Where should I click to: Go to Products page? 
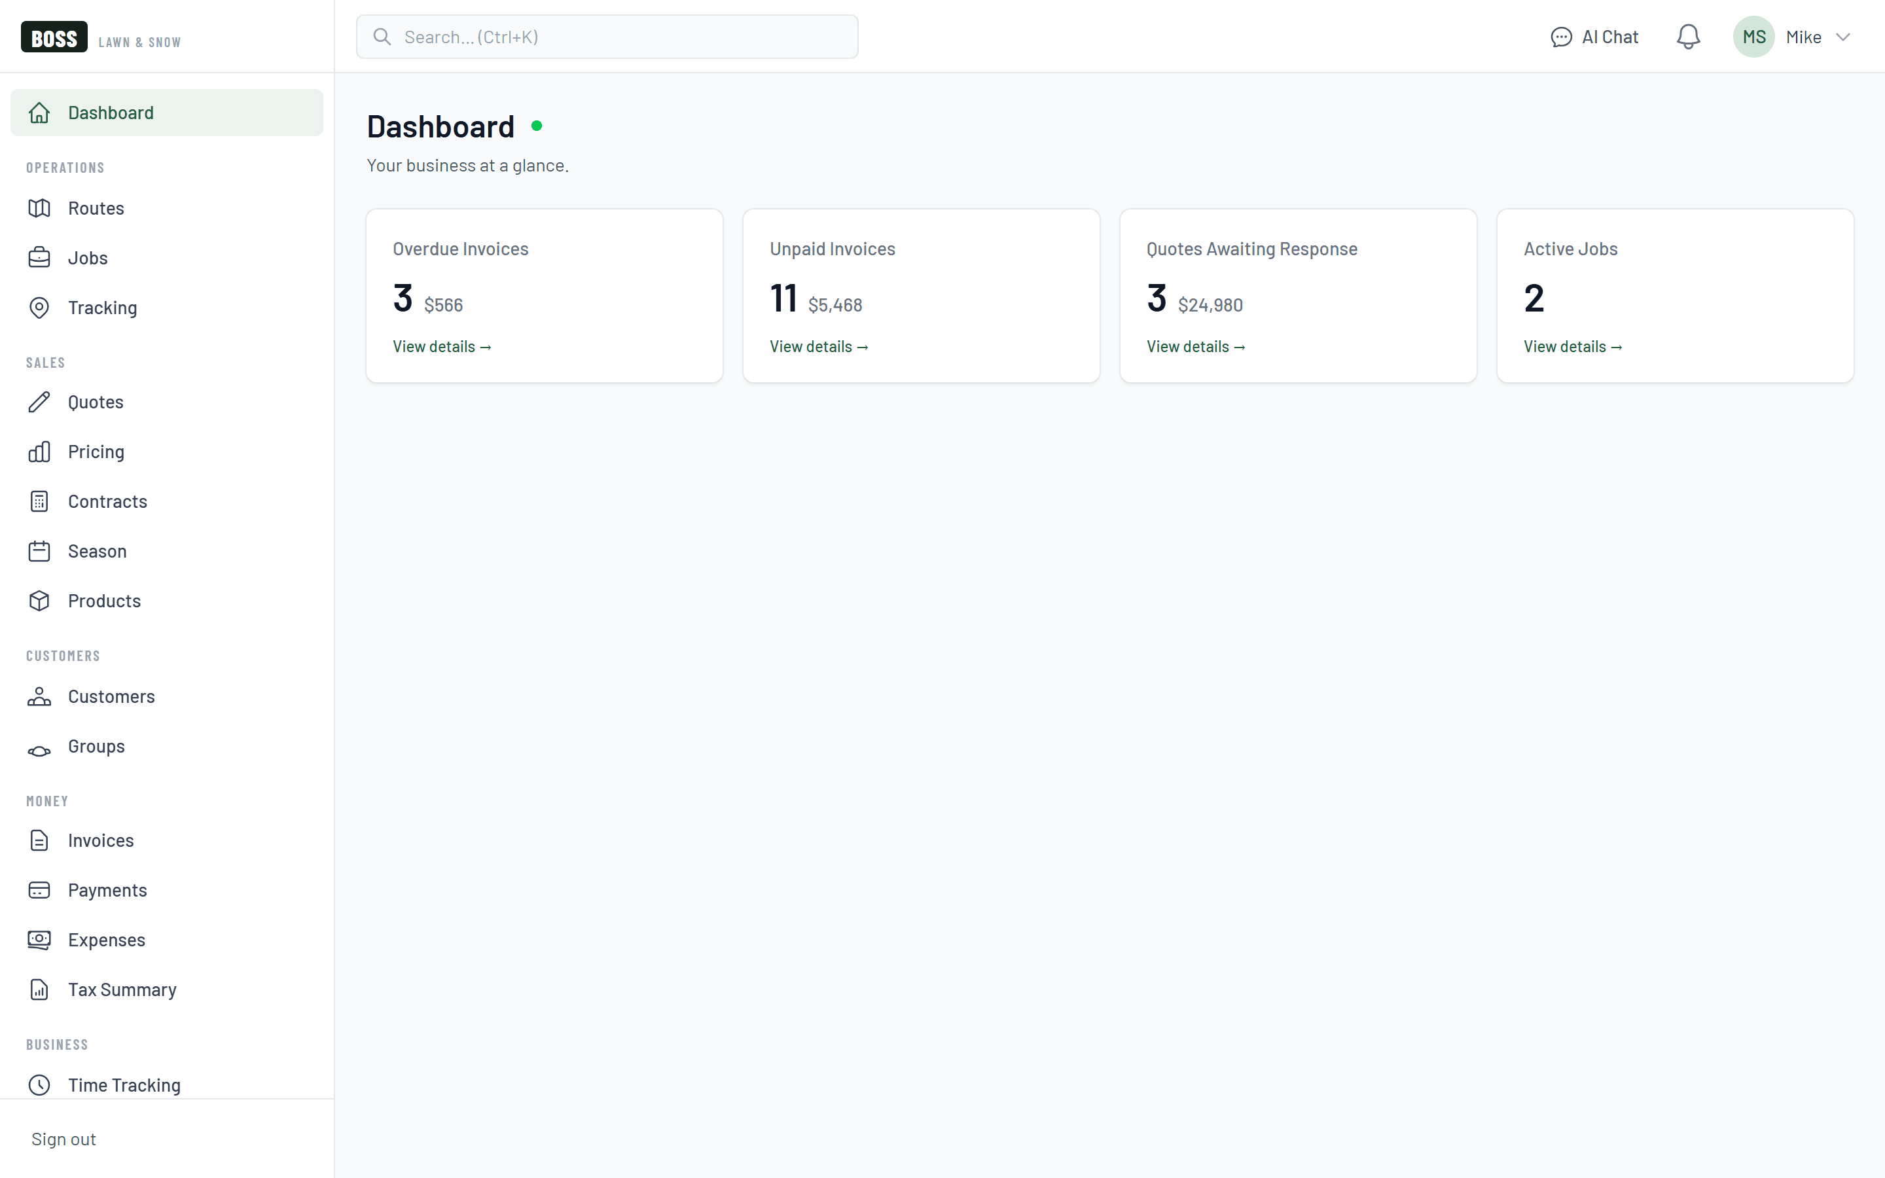(167, 601)
